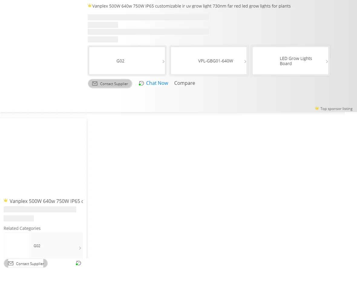Click the chat bubble icon beside Chat Now
Image resolution: width=357 pixels, height=295 pixels.
(141, 83)
